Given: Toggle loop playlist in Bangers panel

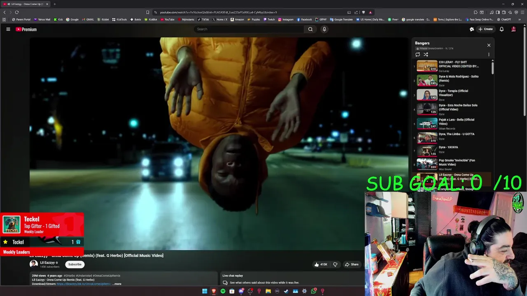Looking at the screenshot, I should click(x=417, y=54).
